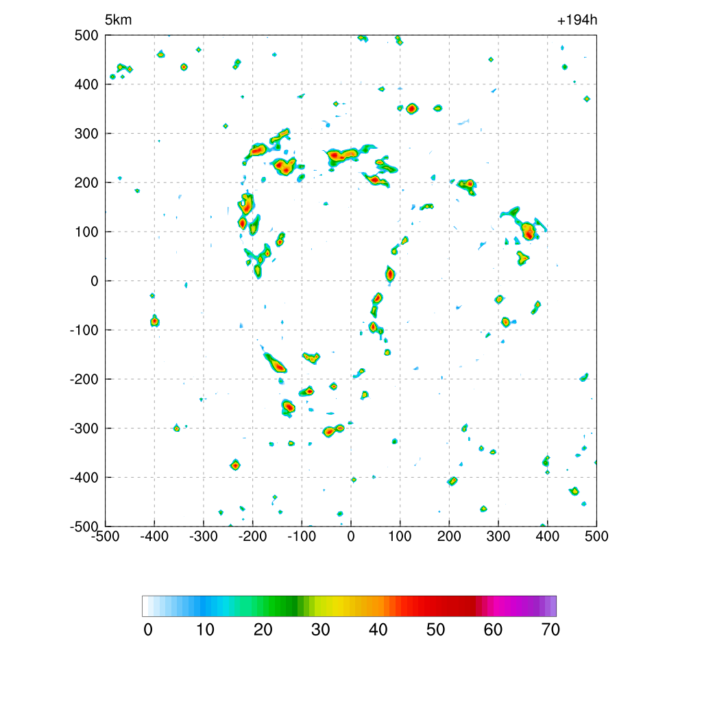The image size is (702, 702).
Task: Click the color bar label 70
Action: 550,630
